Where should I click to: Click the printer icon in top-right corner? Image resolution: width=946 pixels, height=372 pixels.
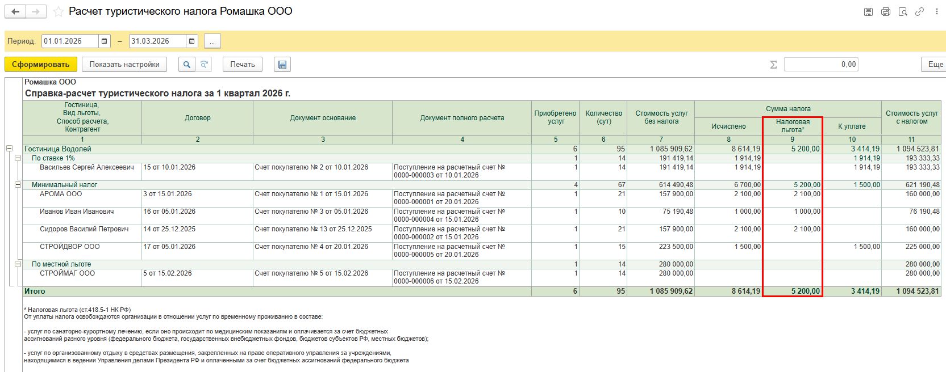[x=885, y=12]
